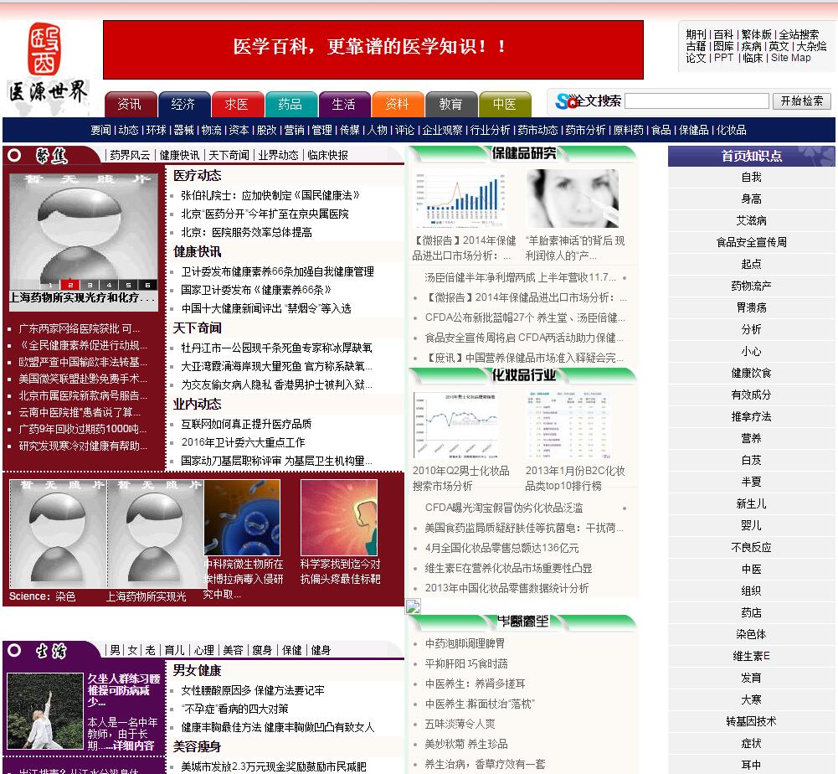Open article 互联网如何真正提升医疗品质
This screenshot has height=774, width=838.
[x=246, y=424]
